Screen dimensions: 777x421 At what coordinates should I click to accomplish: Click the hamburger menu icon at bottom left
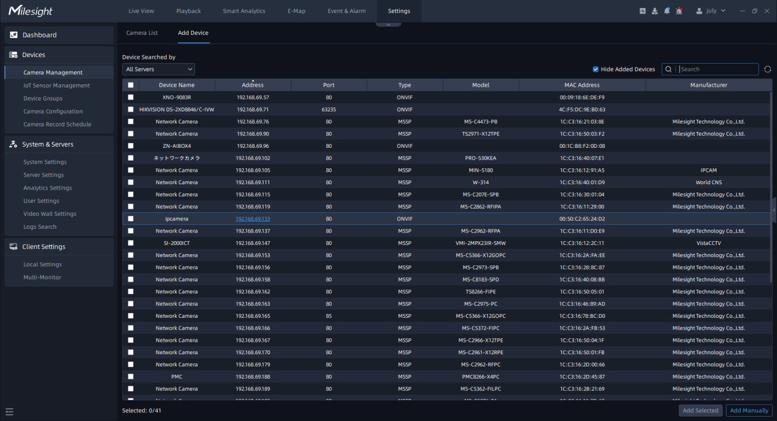(x=9, y=411)
